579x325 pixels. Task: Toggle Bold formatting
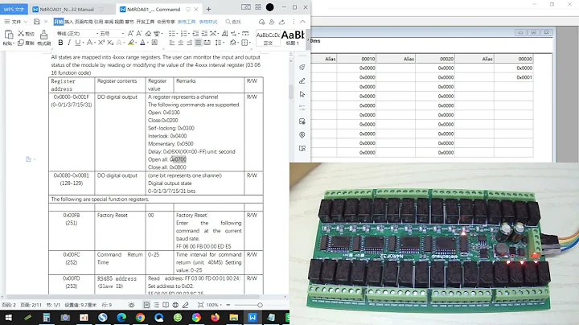point(60,43)
